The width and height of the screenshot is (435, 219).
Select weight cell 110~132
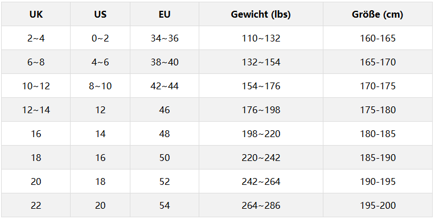261,38
